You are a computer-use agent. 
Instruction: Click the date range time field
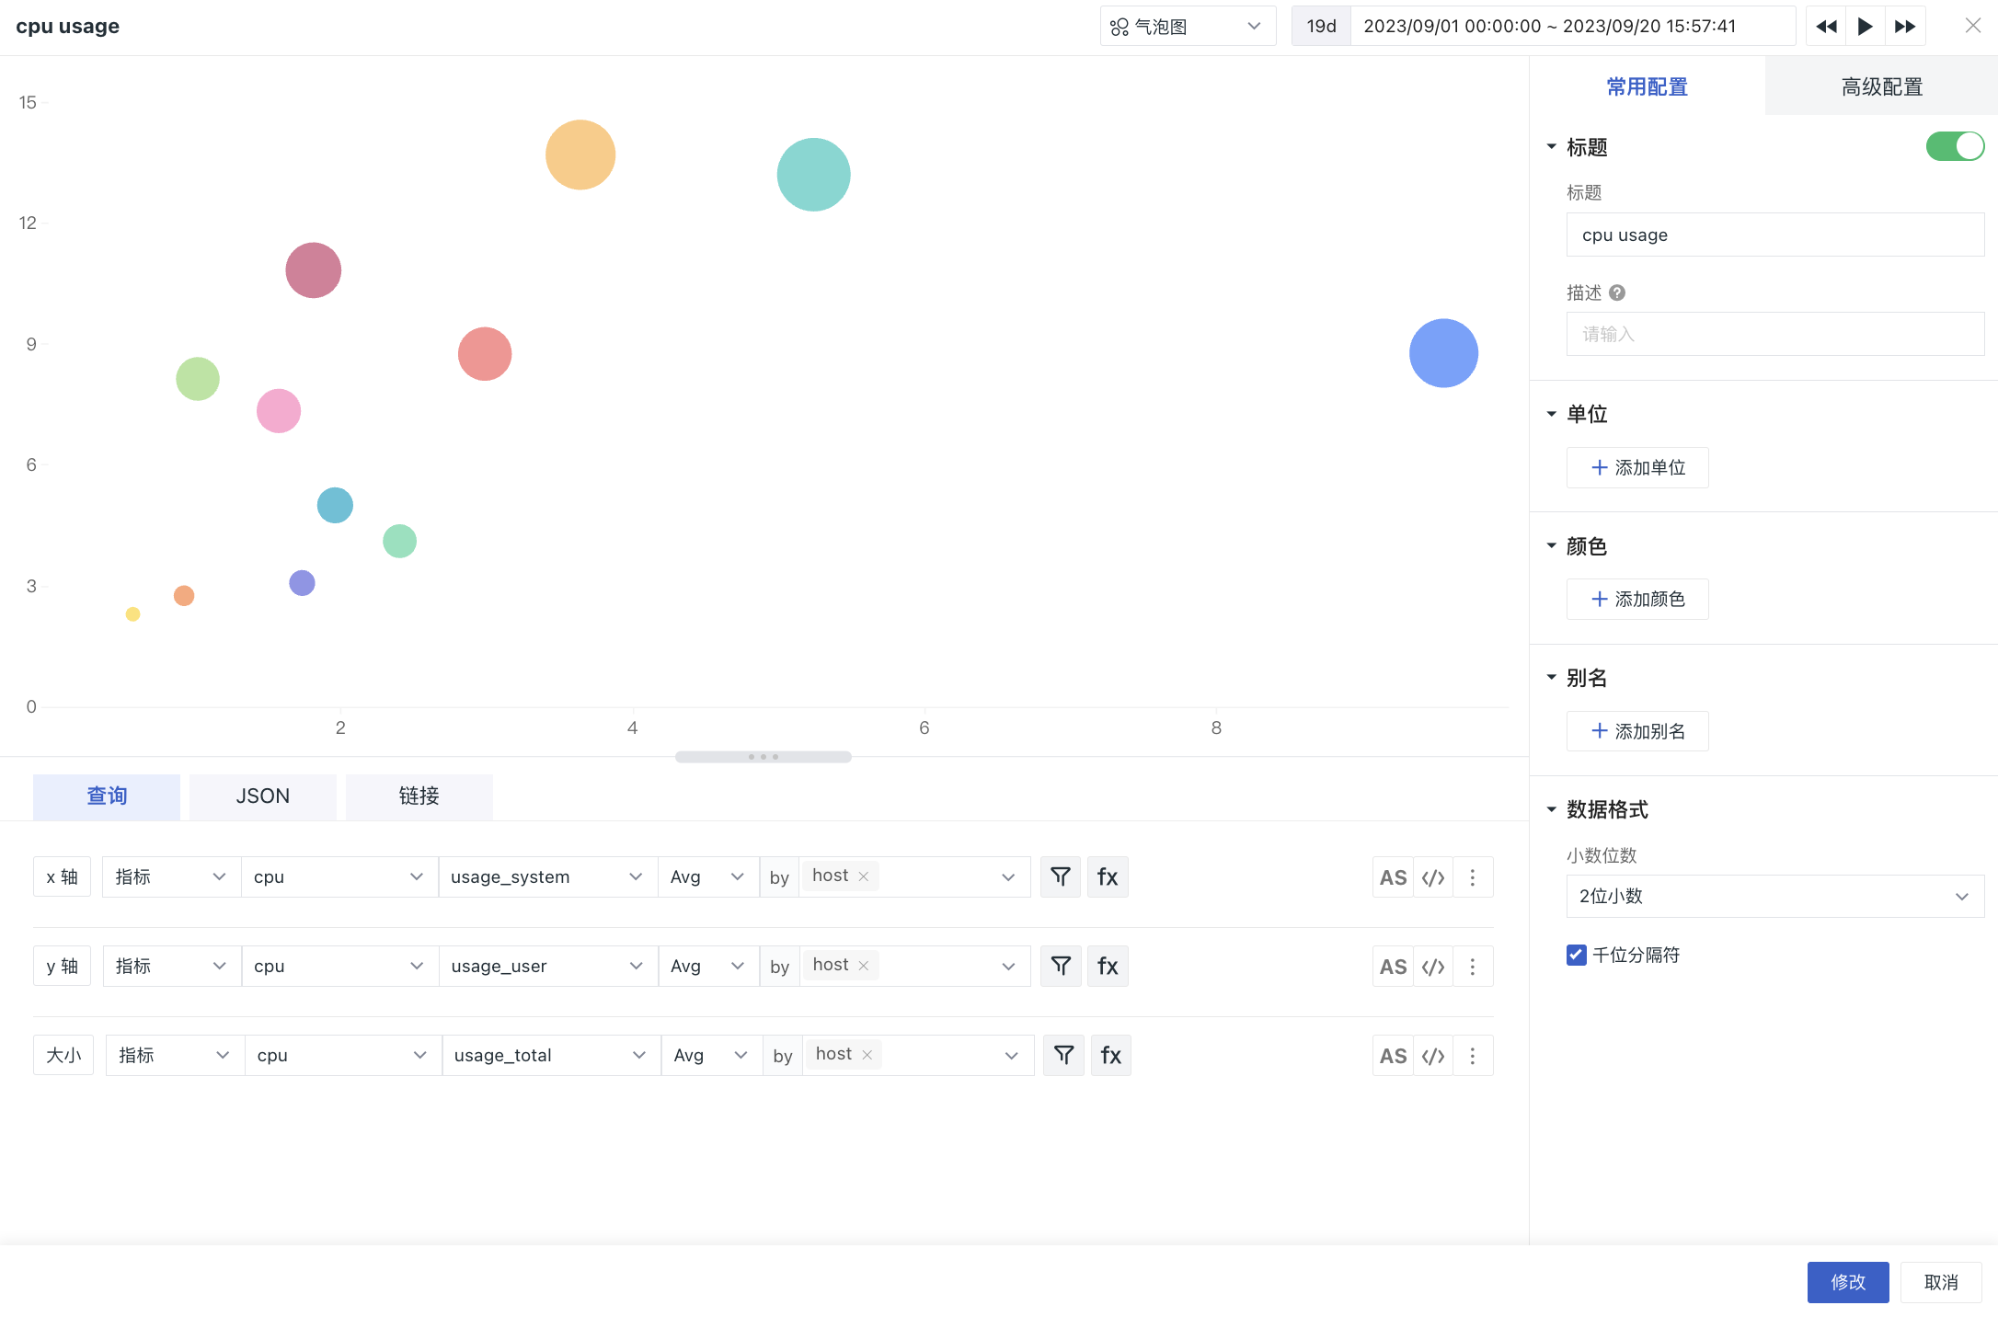[1573, 27]
